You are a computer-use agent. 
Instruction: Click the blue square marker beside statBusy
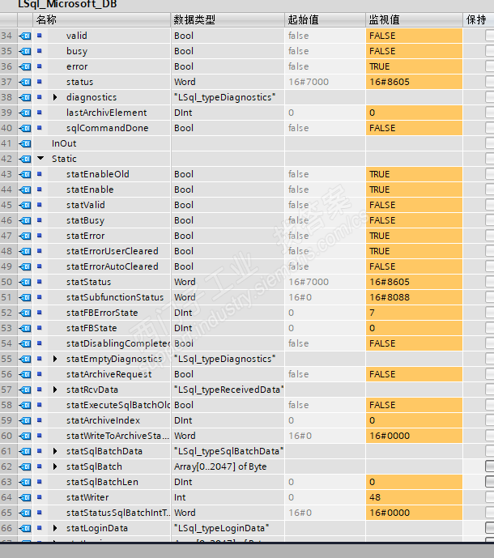tap(40, 220)
